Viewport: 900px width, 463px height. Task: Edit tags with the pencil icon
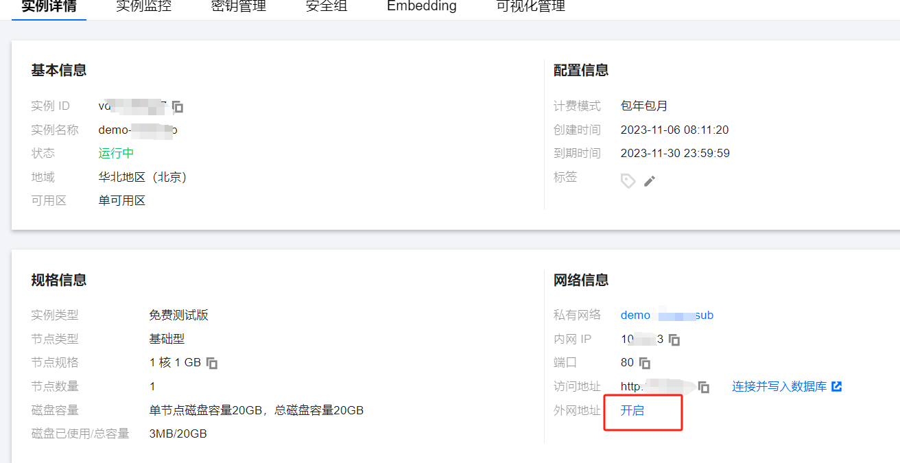[650, 181]
